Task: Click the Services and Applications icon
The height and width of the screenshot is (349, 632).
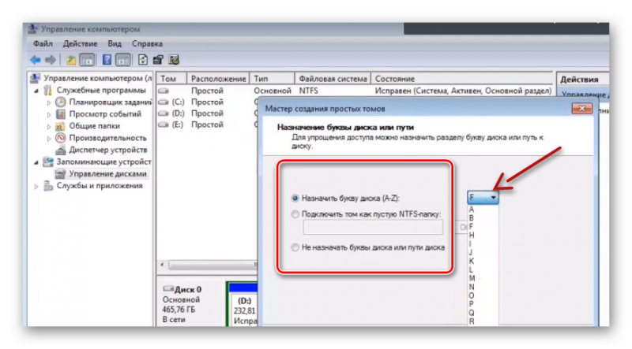Action: coord(48,186)
